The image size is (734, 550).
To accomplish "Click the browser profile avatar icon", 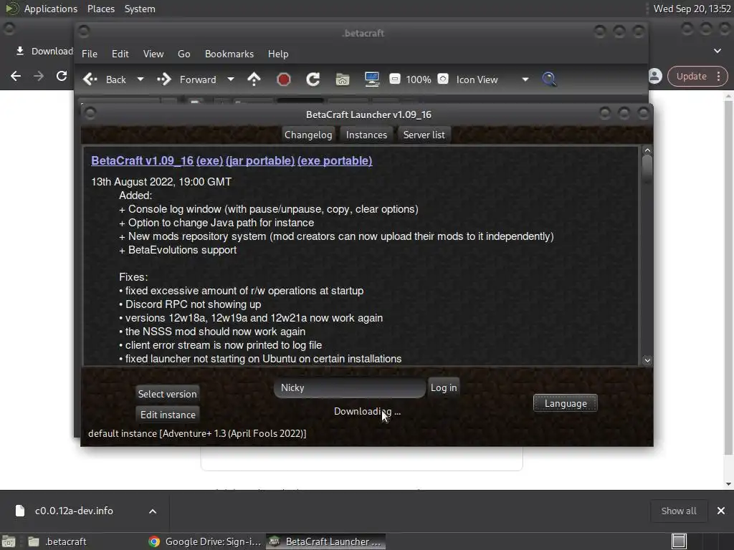I will coord(655,76).
